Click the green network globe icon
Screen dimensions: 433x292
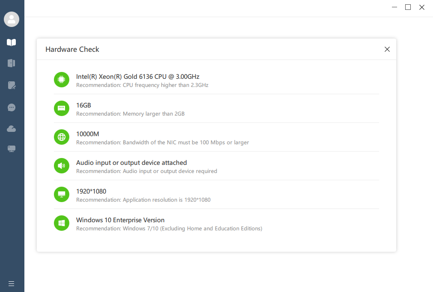click(62, 137)
